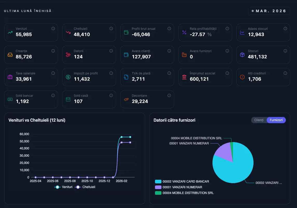The image size is (297, 208).
Task: Open info tooltip on Creanțe card
Action: tap(53, 51)
